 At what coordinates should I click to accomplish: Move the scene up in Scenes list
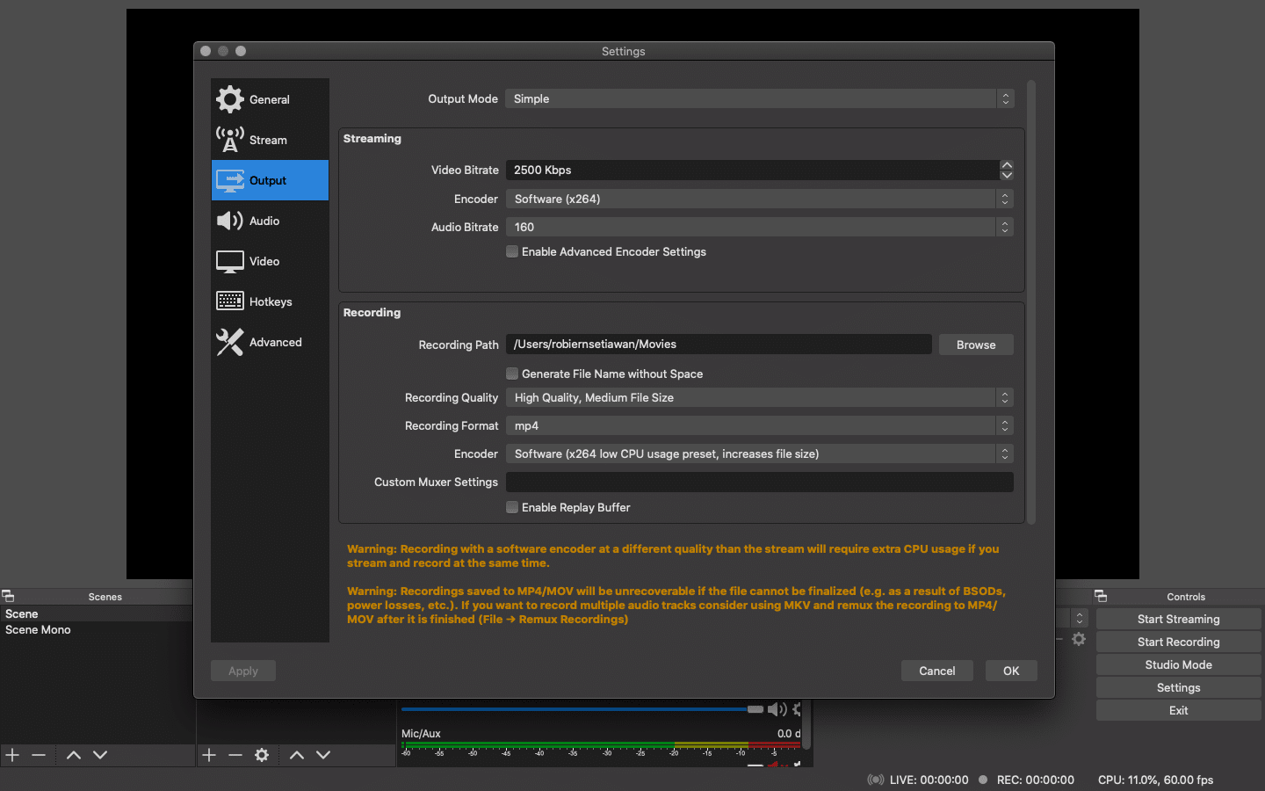point(74,755)
